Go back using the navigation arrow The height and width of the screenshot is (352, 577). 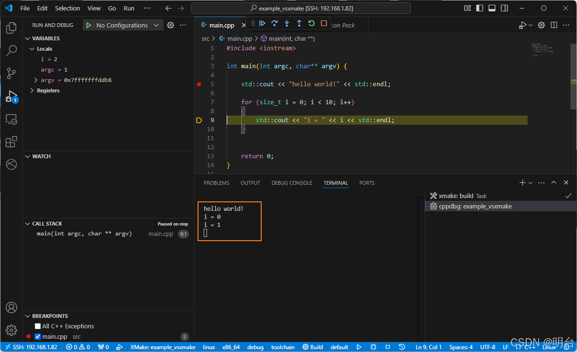tap(169, 8)
